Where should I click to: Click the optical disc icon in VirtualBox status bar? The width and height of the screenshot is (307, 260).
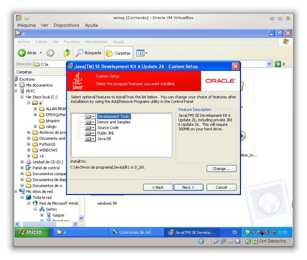pyautogui.click(x=208, y=241)
